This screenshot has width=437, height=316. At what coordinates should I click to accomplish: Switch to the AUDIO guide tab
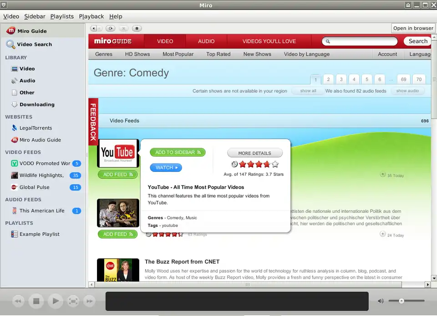click(206, 41)
